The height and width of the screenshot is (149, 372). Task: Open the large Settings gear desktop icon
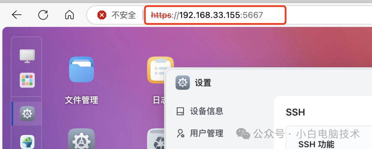click(x=81, y=139)
